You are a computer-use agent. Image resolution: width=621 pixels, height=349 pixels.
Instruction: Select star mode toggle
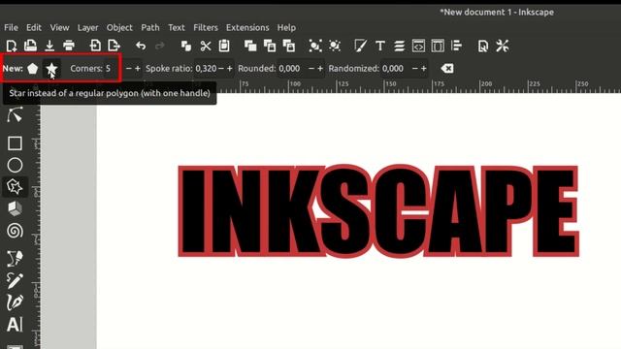click(x=51, y=69)
